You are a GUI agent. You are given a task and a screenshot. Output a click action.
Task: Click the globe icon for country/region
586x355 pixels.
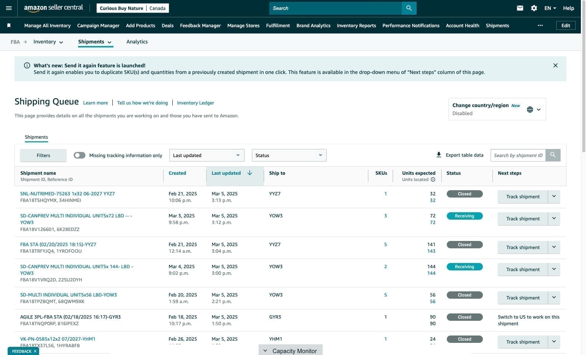point(530,109)
